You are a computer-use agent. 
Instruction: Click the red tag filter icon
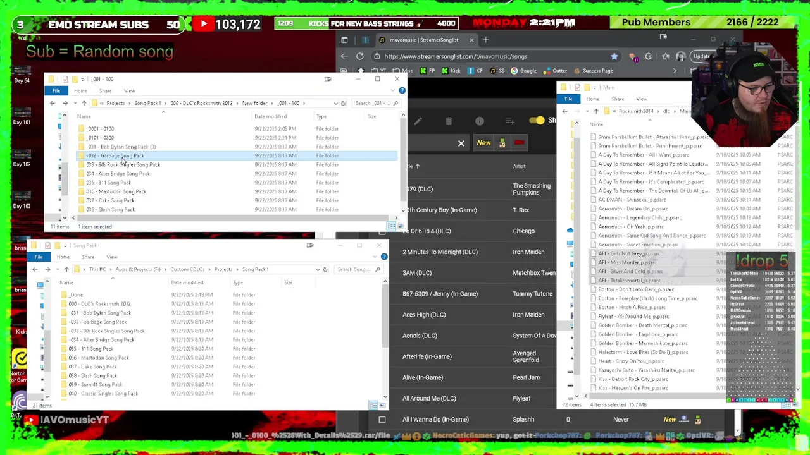coord(519,143)
